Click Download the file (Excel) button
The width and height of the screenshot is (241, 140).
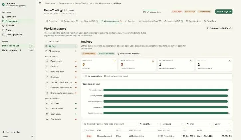pyautogui.click(x=219, y=28)
